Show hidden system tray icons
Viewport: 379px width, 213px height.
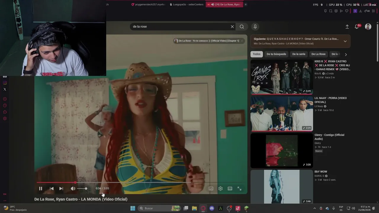pyautogui.click(x=314, y=208)
